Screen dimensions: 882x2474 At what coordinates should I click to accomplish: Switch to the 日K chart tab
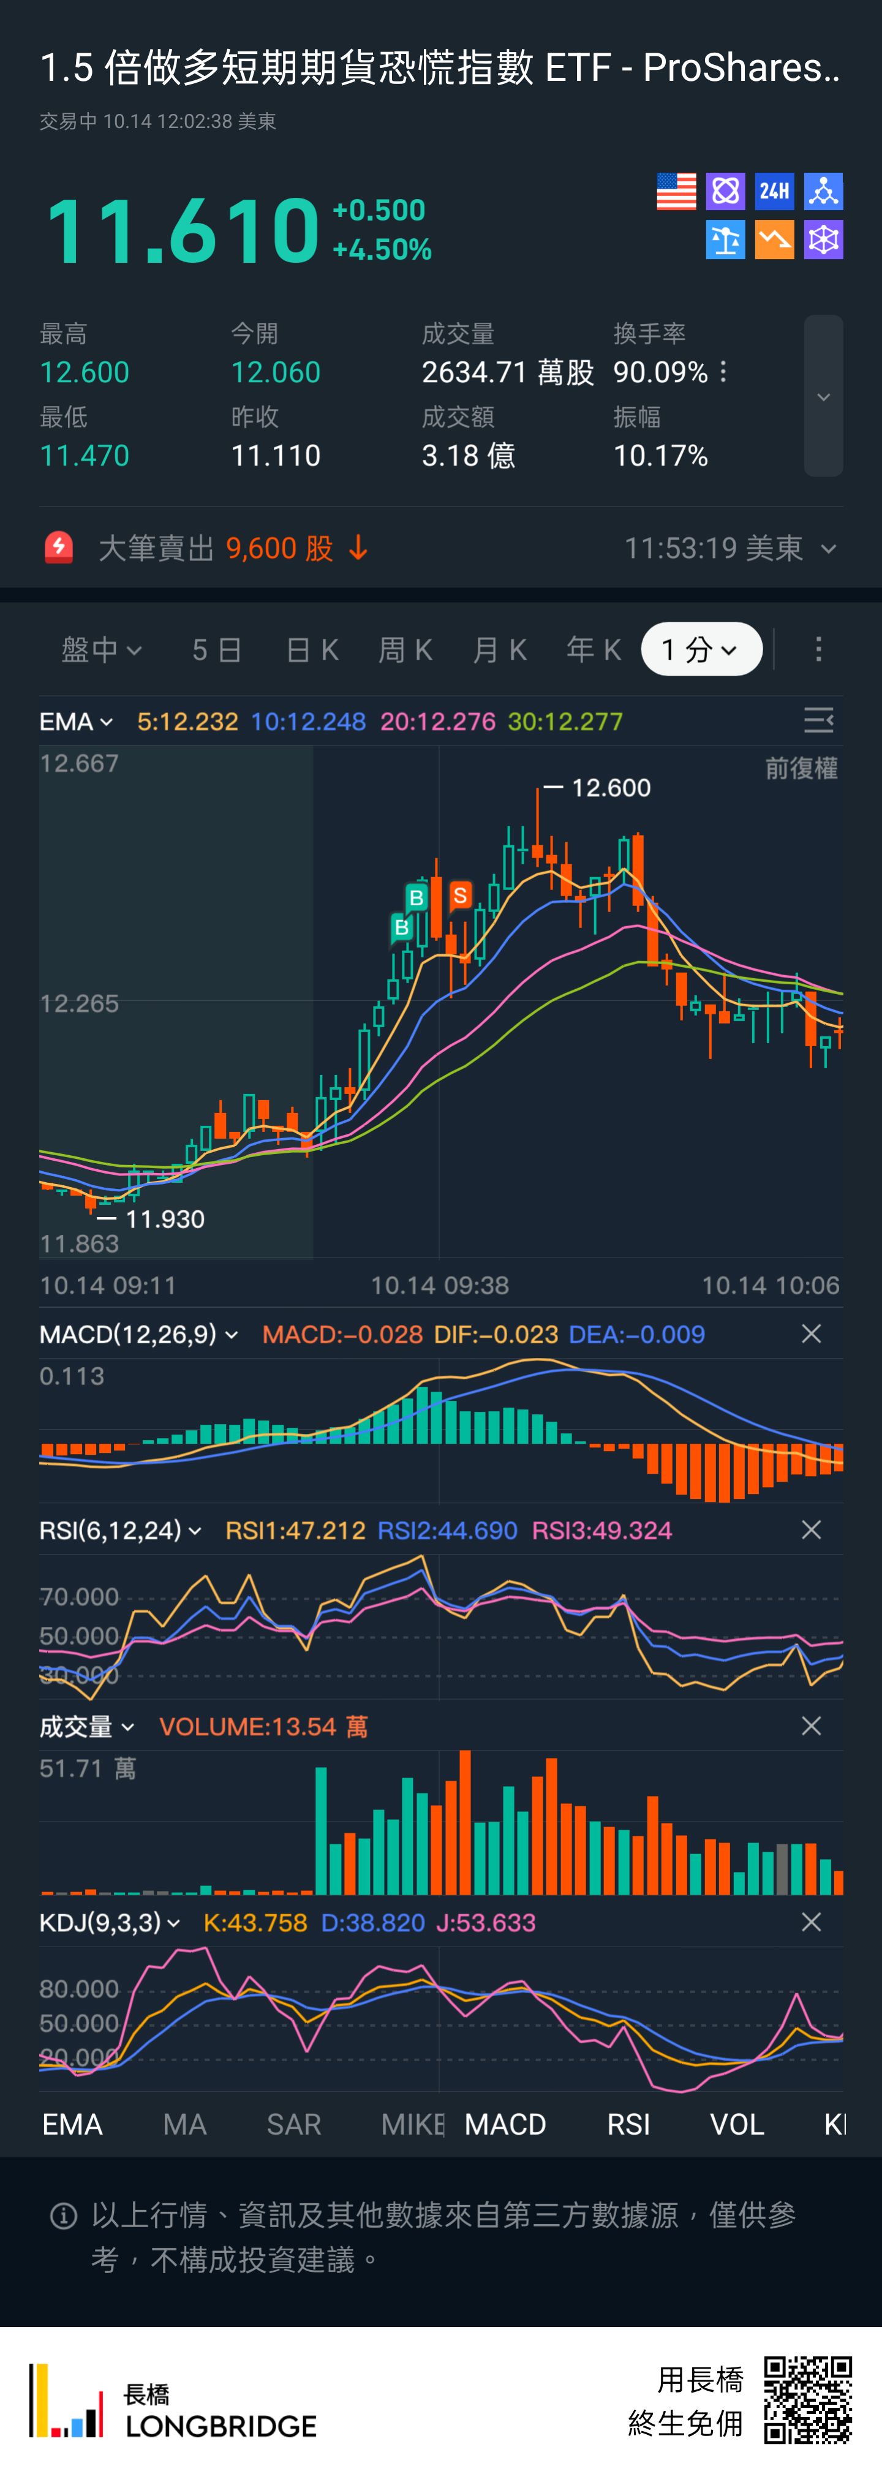pyautogui.click(x=312, y=650)
